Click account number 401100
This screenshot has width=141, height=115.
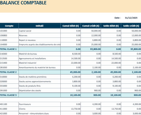tap(4, 104)
